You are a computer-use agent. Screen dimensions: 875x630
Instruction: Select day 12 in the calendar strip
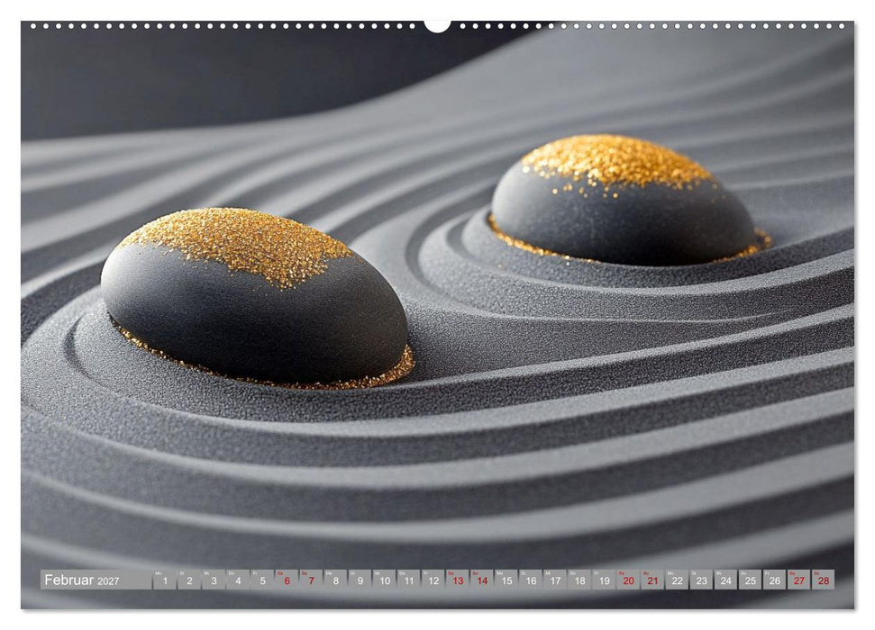[433, 580]
